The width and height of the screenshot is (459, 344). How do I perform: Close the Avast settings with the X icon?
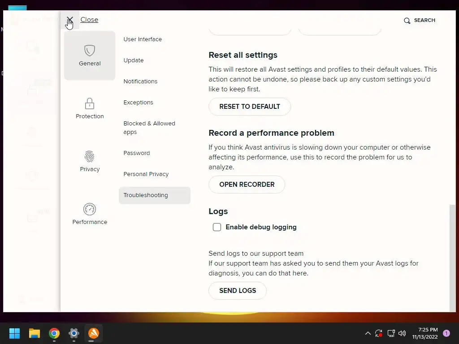[x=69, y=20]
